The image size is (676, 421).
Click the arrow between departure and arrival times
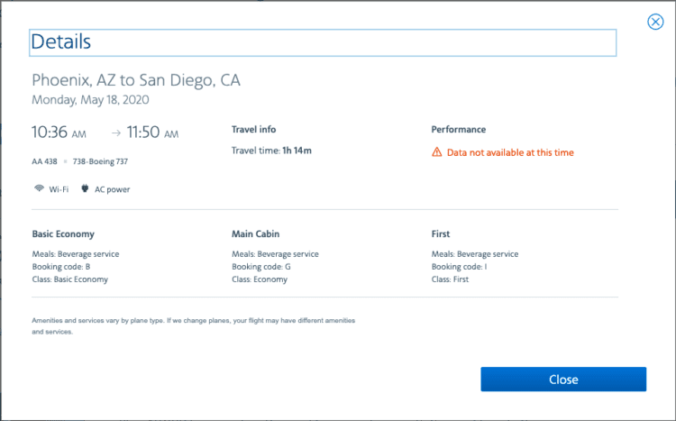(x=116, y=133)
